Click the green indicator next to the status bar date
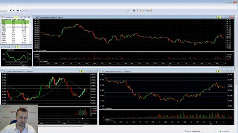 click(x=220, y=132)
